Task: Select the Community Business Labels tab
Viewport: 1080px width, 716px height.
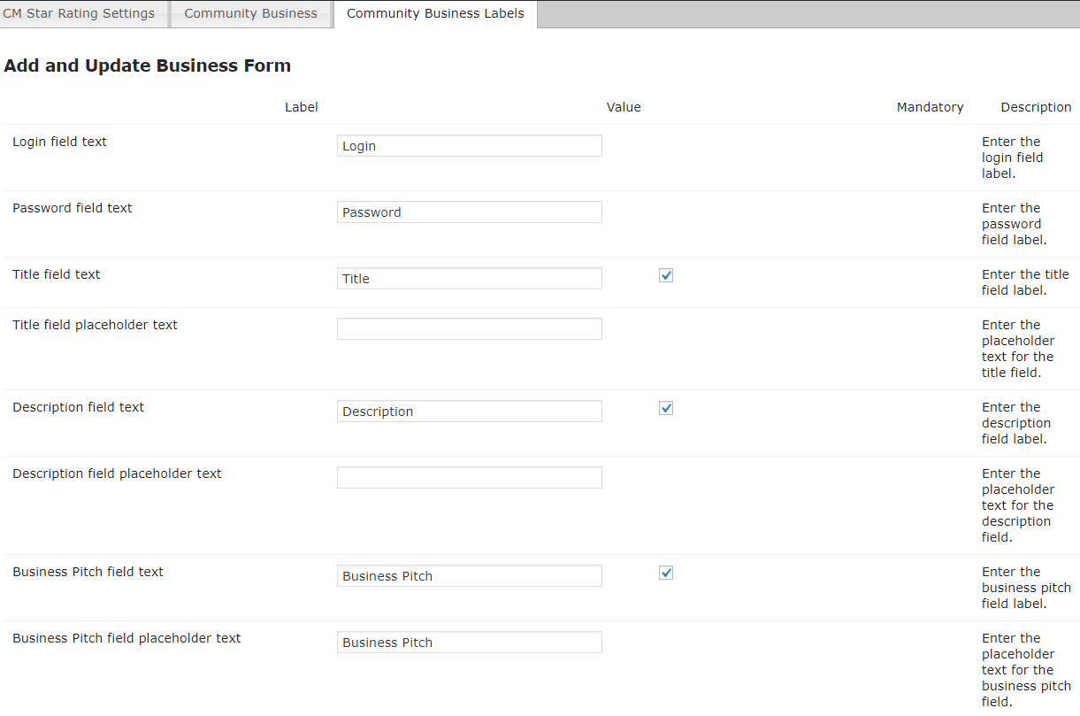Action: (x=435, y=14)
